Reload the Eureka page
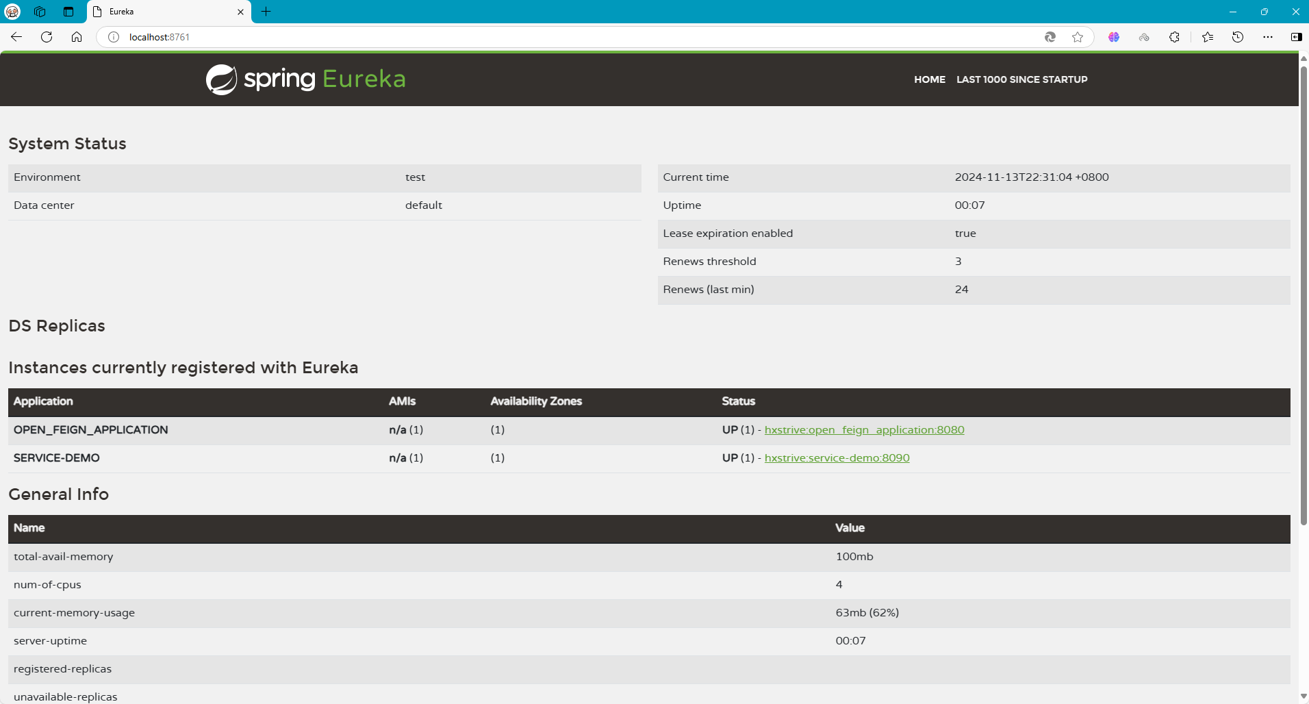Screen dimensions: 1309x704 pos(47,37)
